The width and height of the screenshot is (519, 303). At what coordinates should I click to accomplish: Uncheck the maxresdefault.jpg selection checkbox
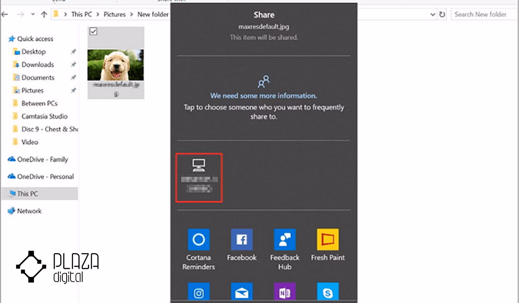pos(93,31)
